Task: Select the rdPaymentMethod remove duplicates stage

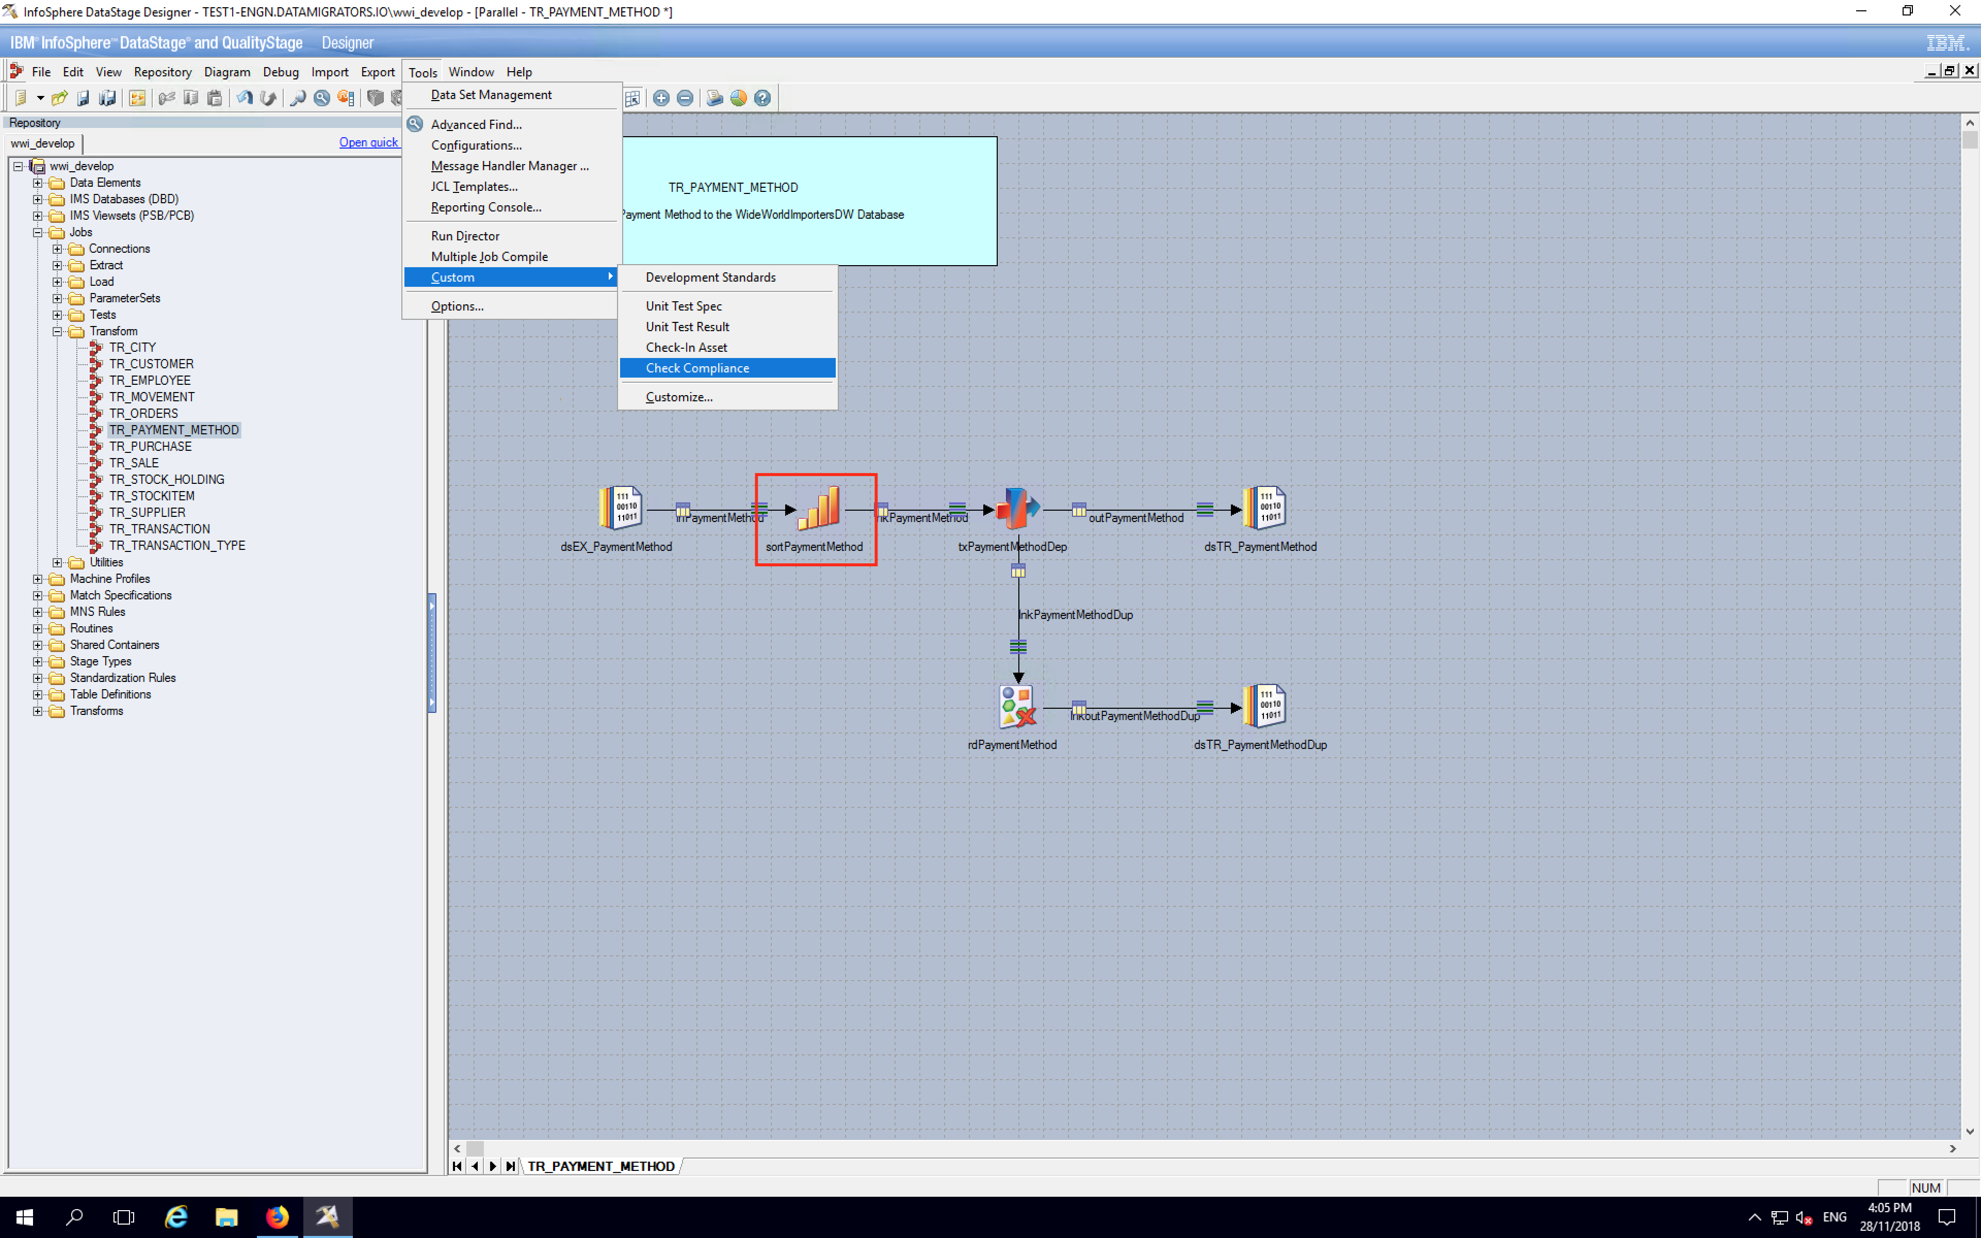Action: [1017, 707]
